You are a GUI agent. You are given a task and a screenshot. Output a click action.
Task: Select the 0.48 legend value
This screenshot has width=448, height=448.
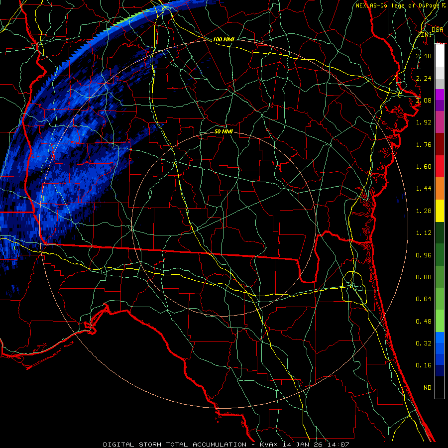click(x=424, y=322)
